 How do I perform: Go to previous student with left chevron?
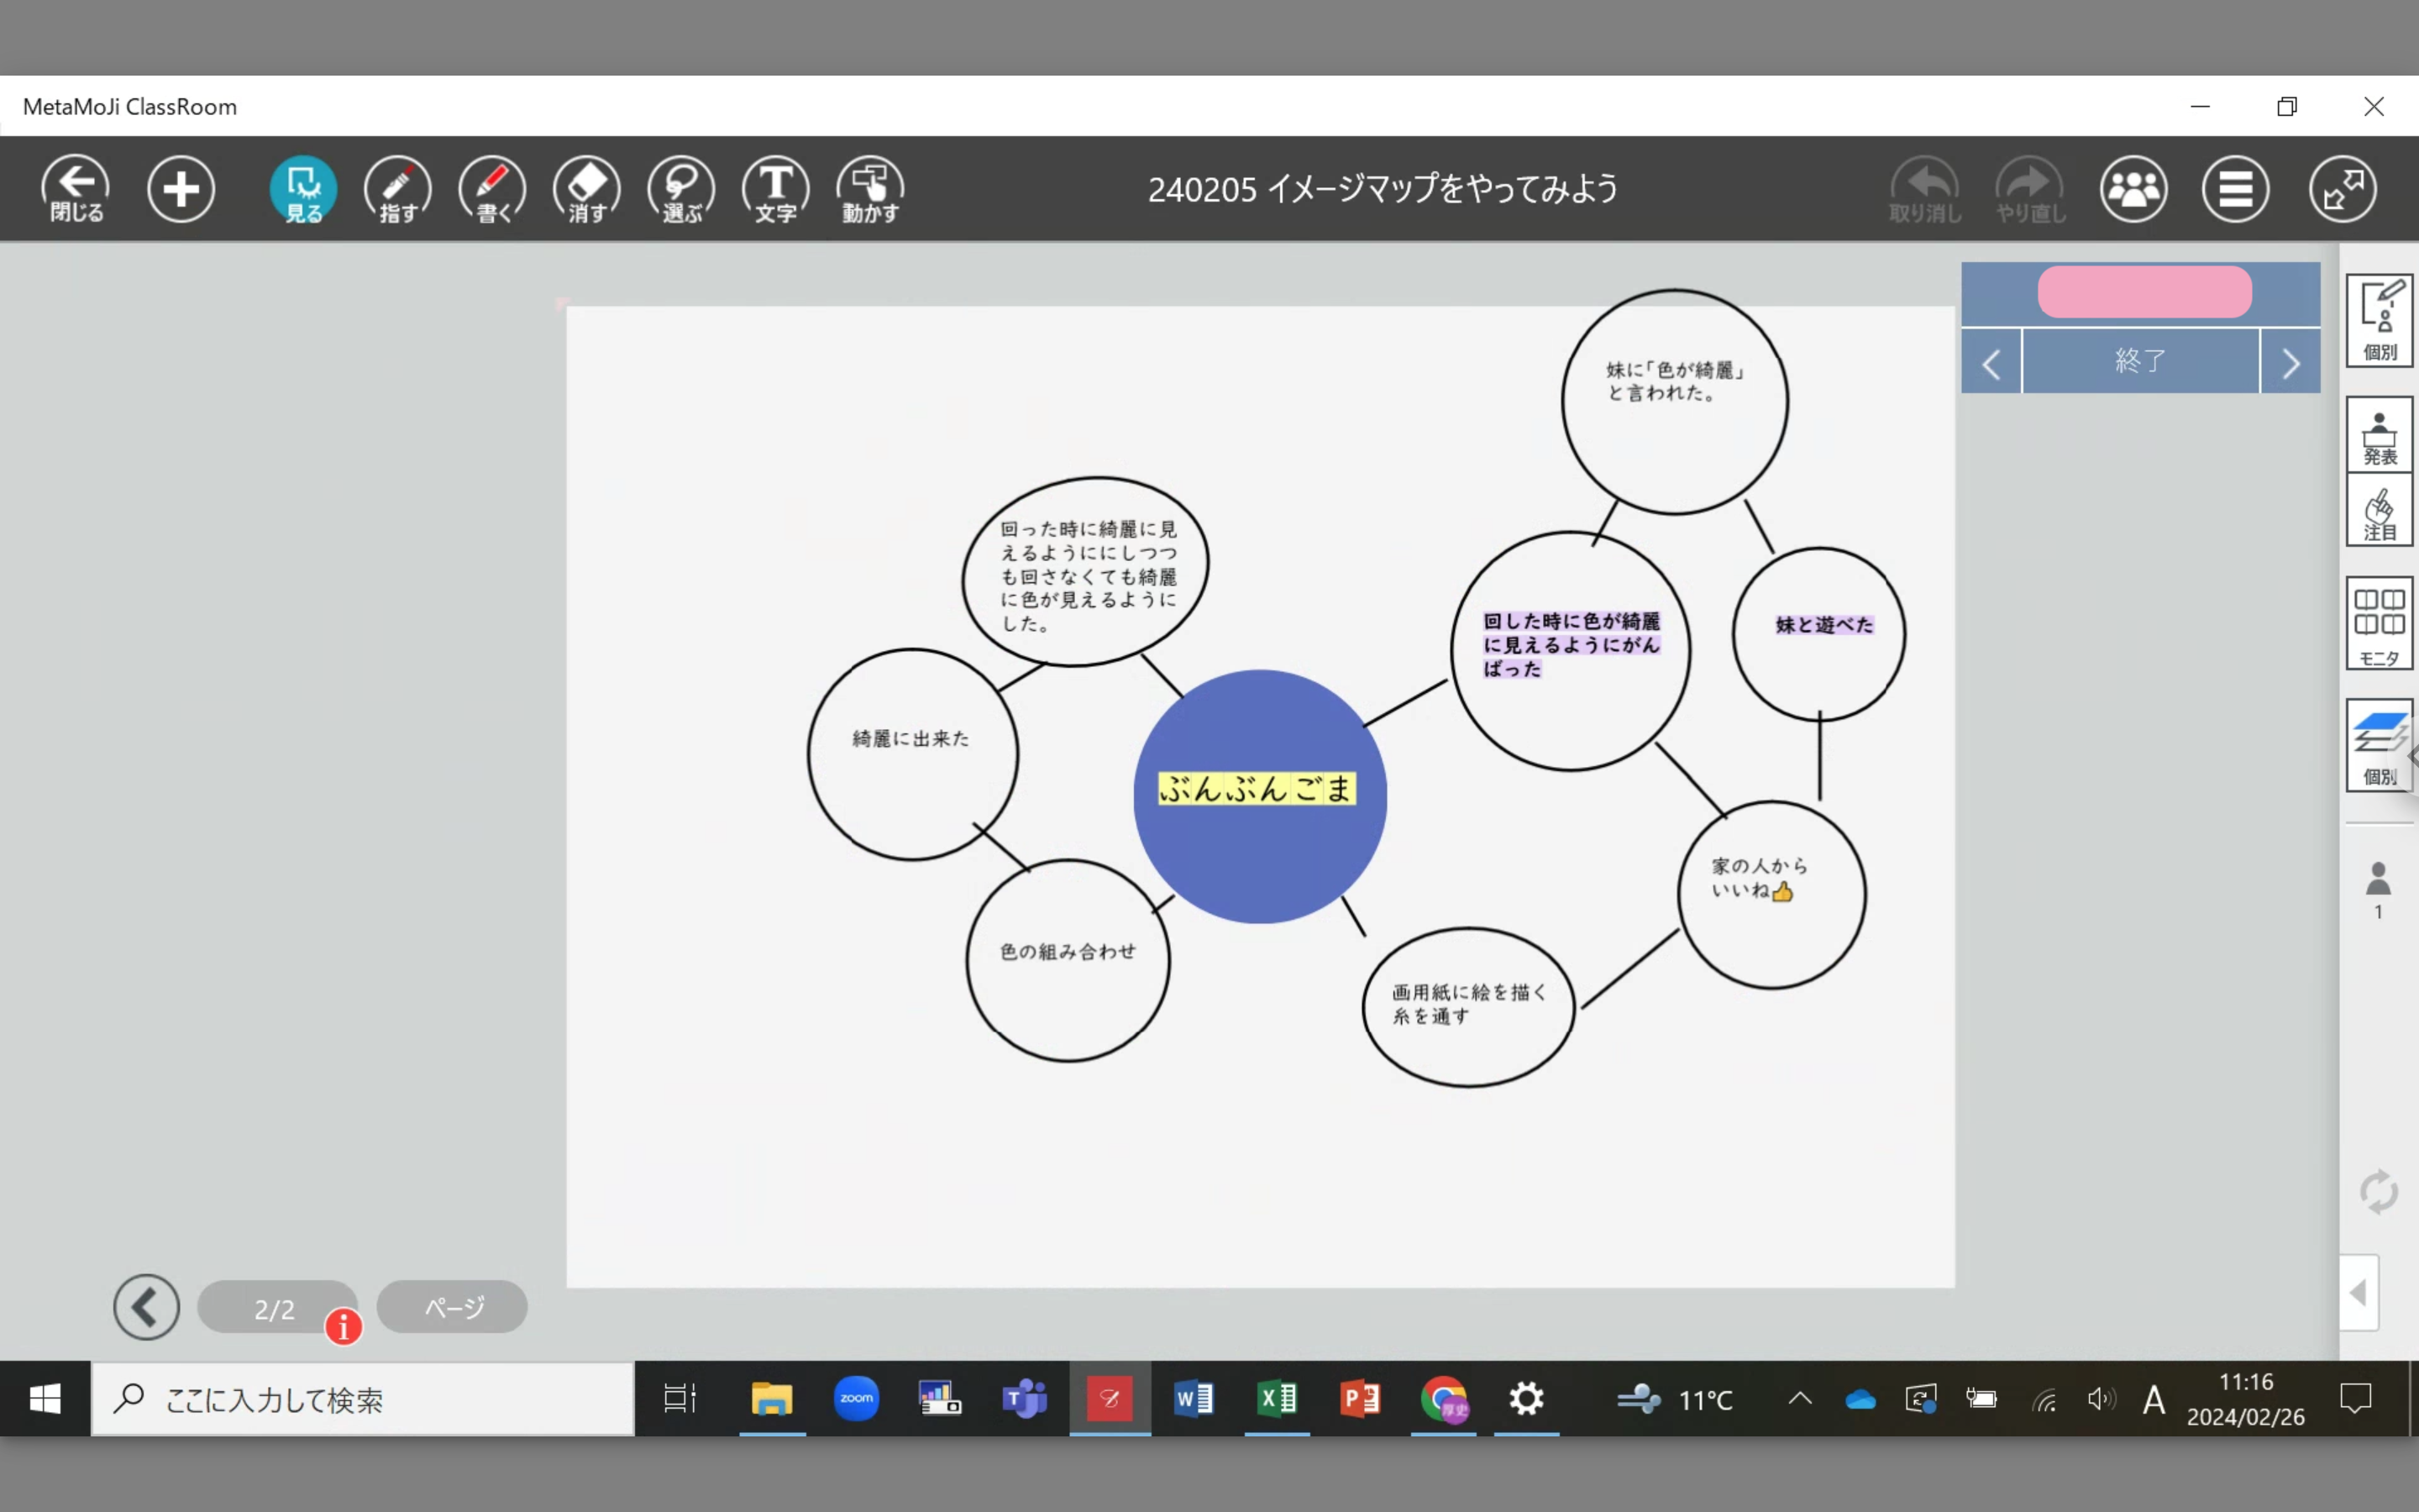coord(1991,363)
